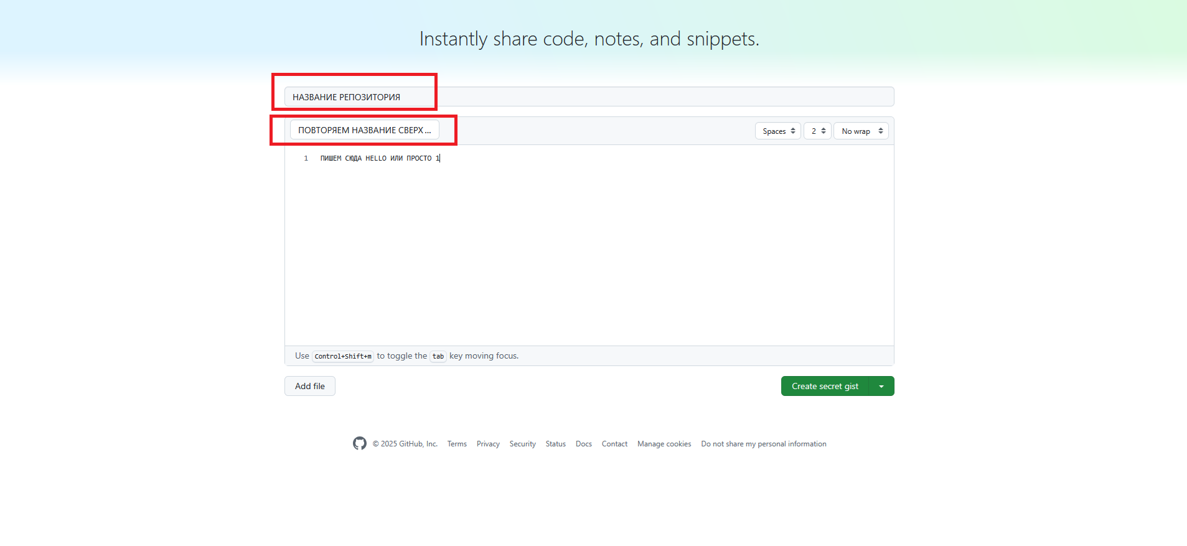The height and width of the screenshot is (546, 1187).
Task: Click the code text on editor line 1
Action: click(x=380, y=158)
